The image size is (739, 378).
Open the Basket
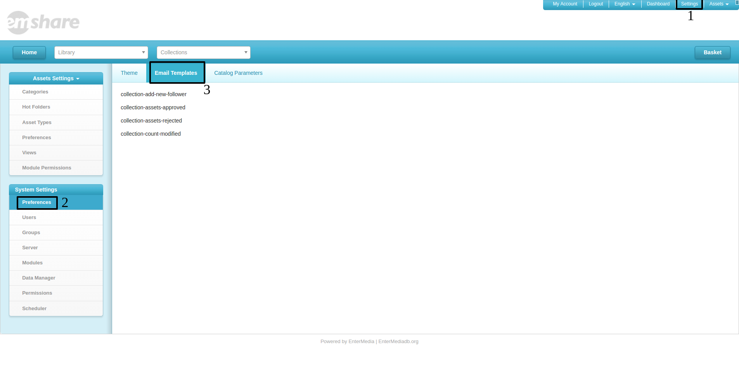point(713,52)
